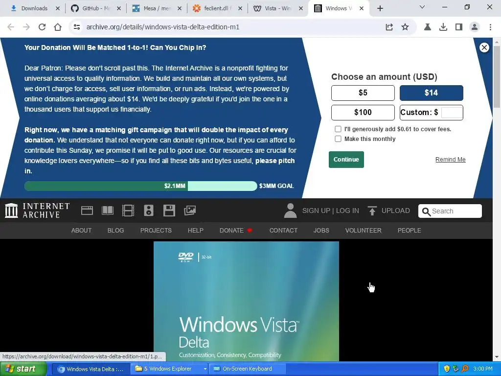Open the Chrome profile avatar
This screenshot has width=501, height=376.
[x=475, y=27]
